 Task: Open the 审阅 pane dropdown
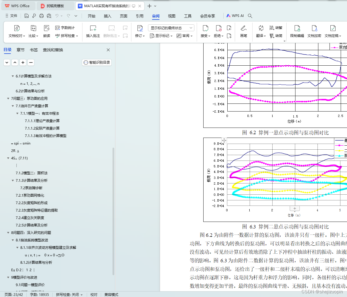tap(184, 36)
